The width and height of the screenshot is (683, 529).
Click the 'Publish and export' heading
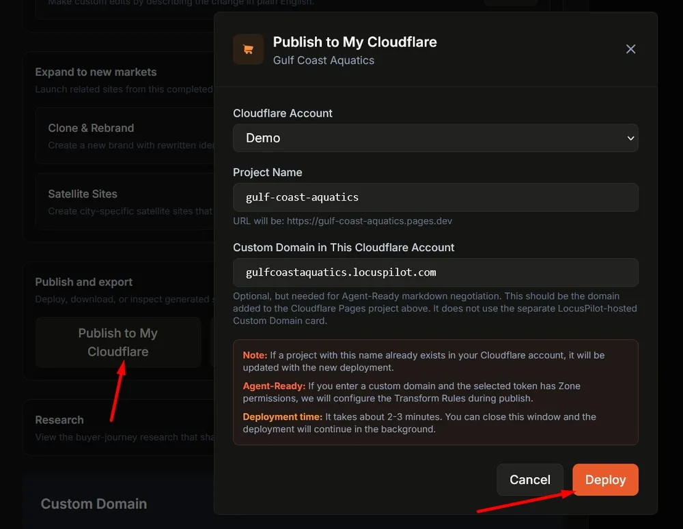[x=83, y=282]
